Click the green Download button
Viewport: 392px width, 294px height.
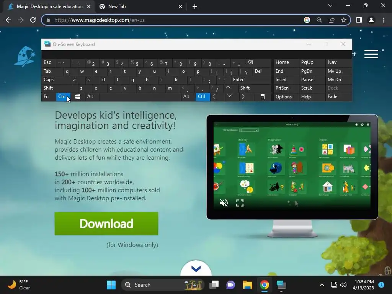[x=106, y=224]
